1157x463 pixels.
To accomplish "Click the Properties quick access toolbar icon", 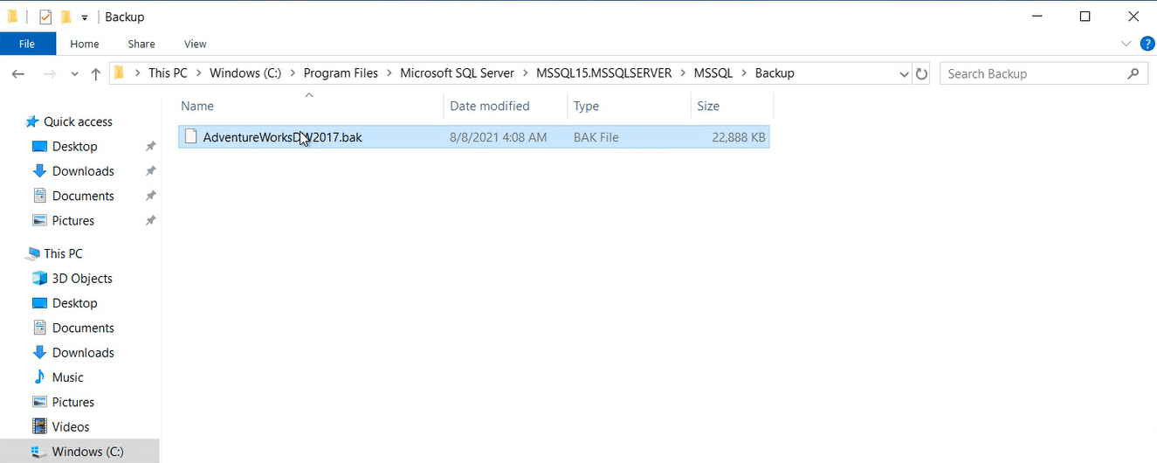I will tap(45, 17).
